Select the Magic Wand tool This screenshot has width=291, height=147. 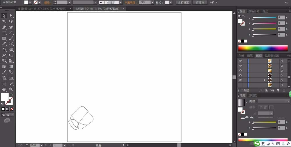pos(4,21)
